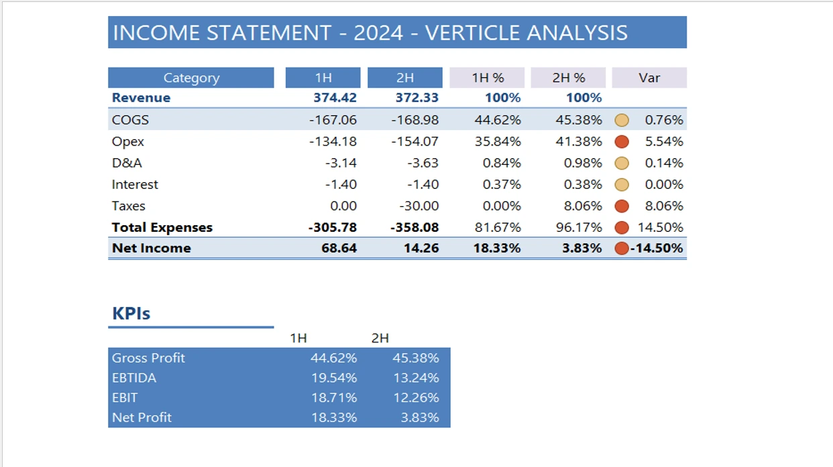The width and height of the screenshot is (833, 467).
Task: Click the Total Expenses row label
Action: click(x=162, y=228)
